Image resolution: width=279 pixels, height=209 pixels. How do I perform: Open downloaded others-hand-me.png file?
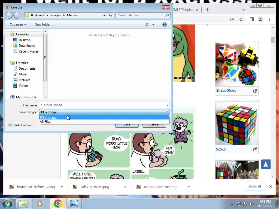[160, 187]
